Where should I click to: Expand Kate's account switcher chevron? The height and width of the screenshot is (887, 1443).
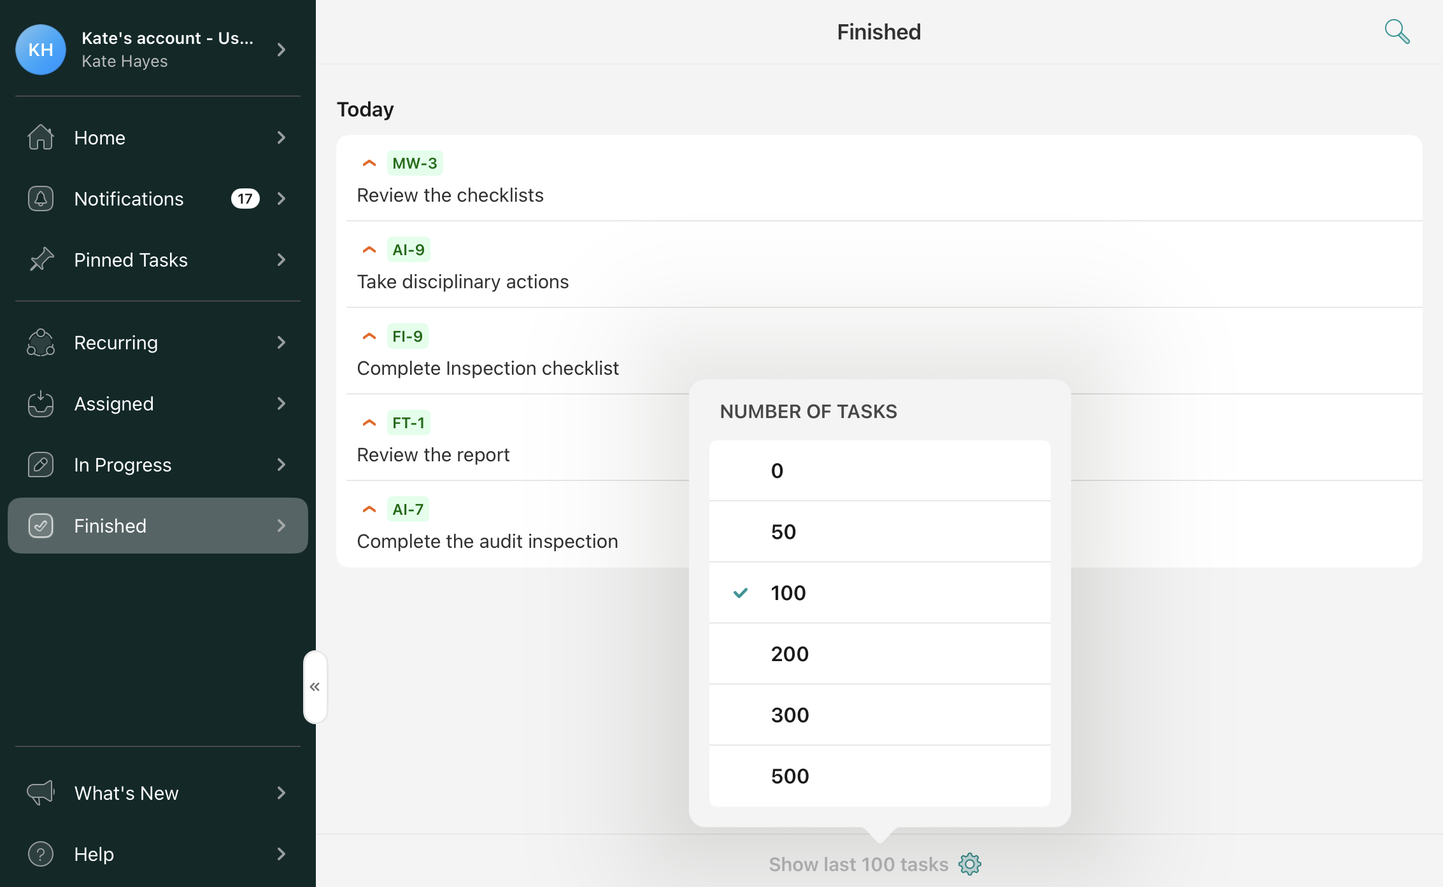coord(281,50)
